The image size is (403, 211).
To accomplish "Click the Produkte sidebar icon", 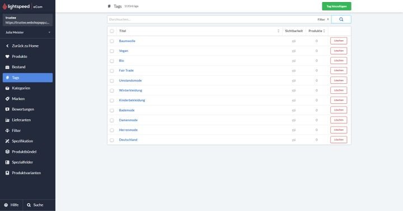I will click(x=7, y=56).
